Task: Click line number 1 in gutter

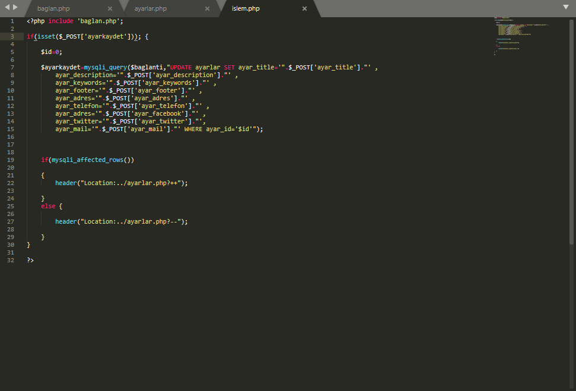Action: pos(12,21)
